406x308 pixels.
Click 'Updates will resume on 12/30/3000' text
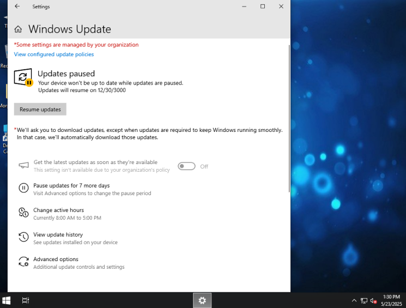pyautogui.click(x=82, y=90)
